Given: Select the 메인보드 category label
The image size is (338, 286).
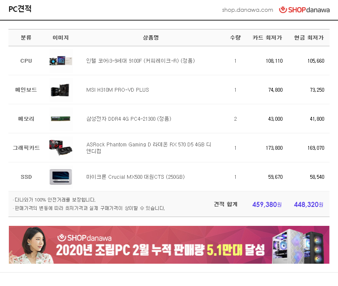Looking at the screenshot, I should click(26, 90).
